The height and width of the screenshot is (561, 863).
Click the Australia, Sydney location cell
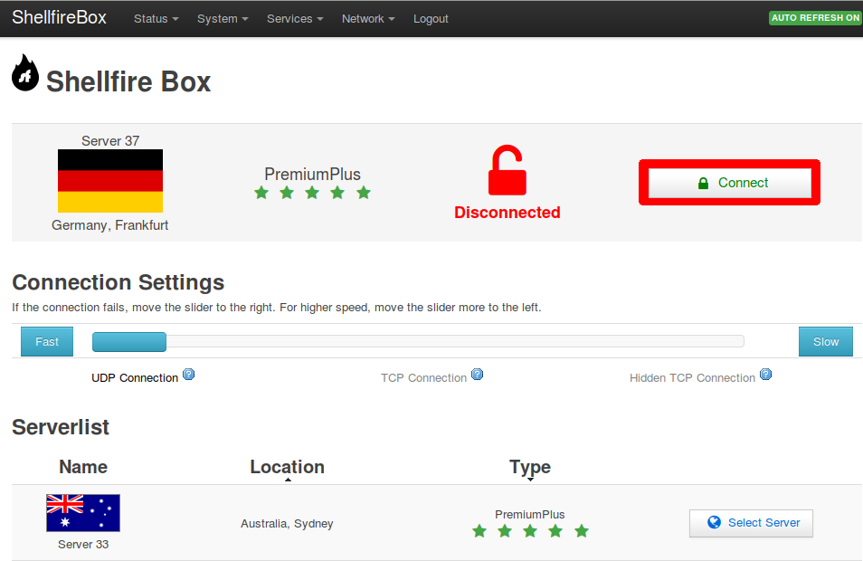coord(287,524)
